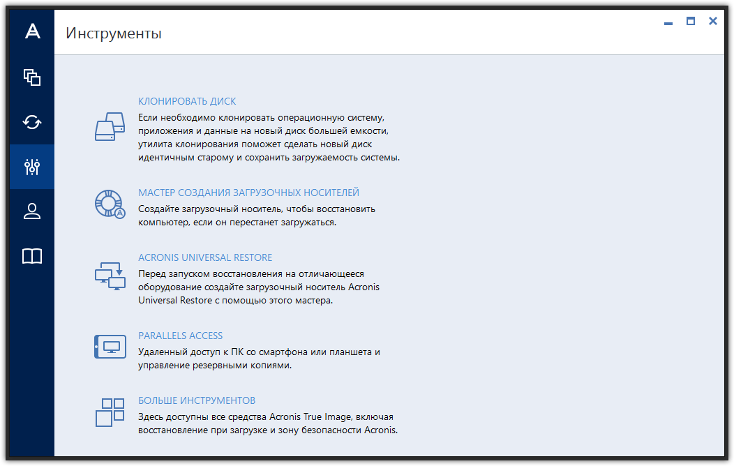Viewport: 734px width, 466px height.
Task: Click the Universal Restore computers icon
Action: pos(110,276)
